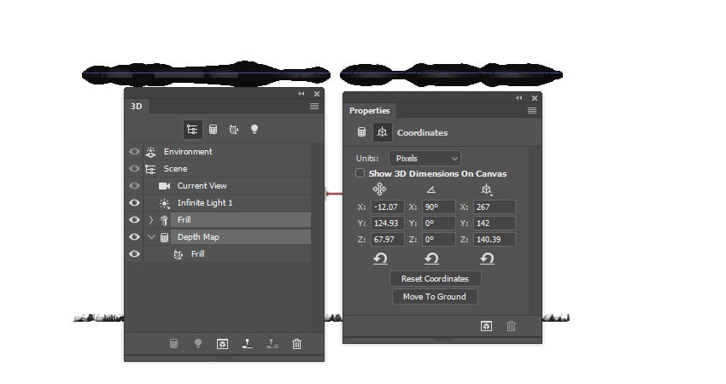The width and height of the screenshot is (726, 384).
Task: Click render icon in Properties footer
Action: (486, 326)
